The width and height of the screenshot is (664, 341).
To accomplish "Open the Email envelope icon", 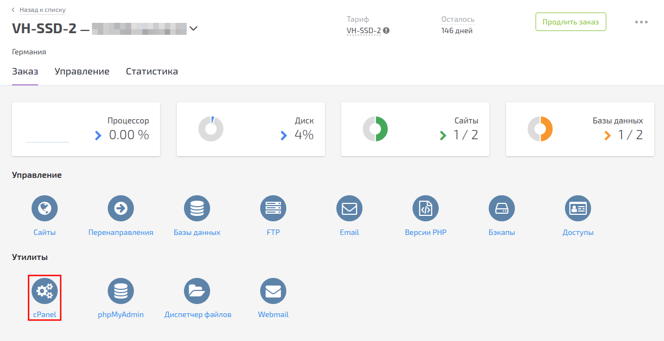I will click(x=349, y=208).
